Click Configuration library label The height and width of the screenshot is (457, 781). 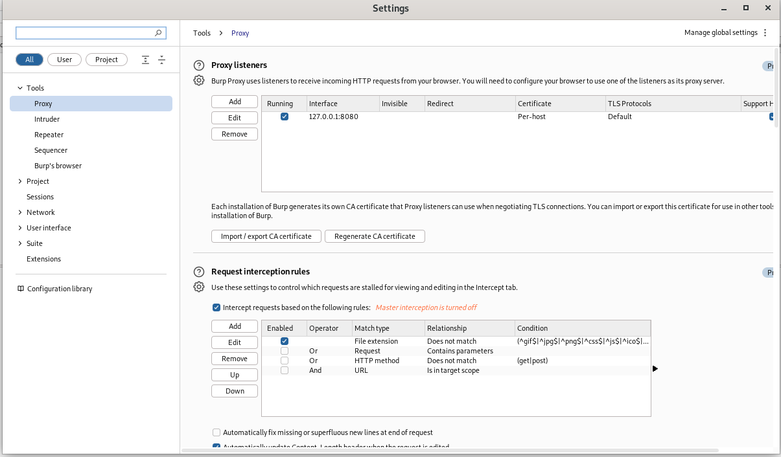(60, 289)
